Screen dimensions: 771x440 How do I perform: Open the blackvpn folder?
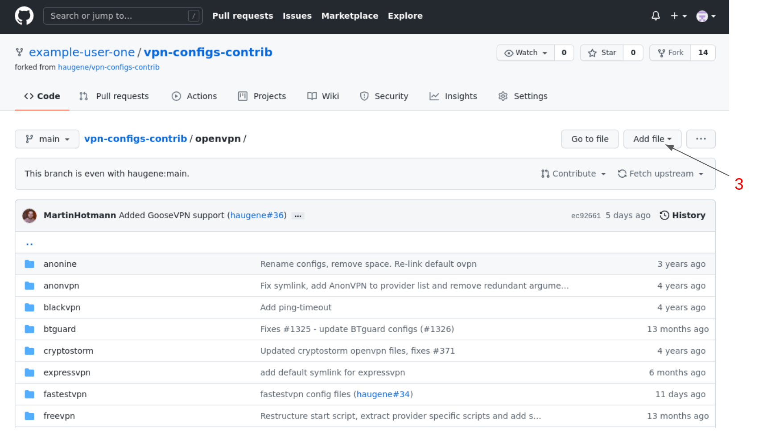pyautogui.click(x=62, y=308)
